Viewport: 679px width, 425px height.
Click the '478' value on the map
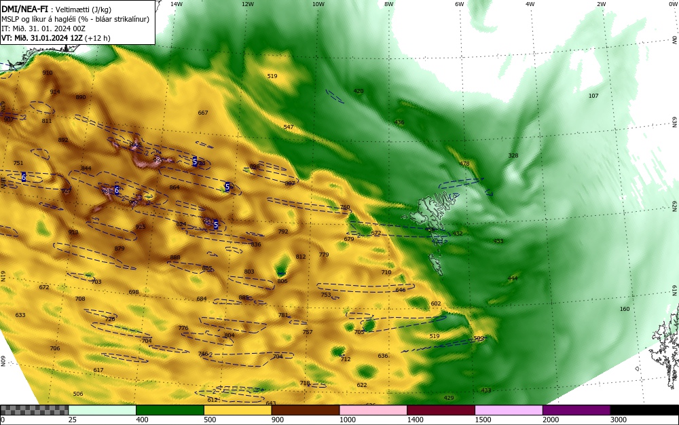coord(464,164)
